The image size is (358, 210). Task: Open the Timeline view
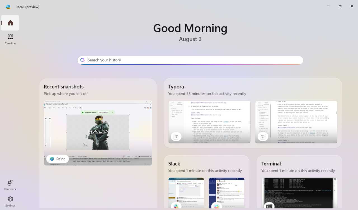[10, 39]
